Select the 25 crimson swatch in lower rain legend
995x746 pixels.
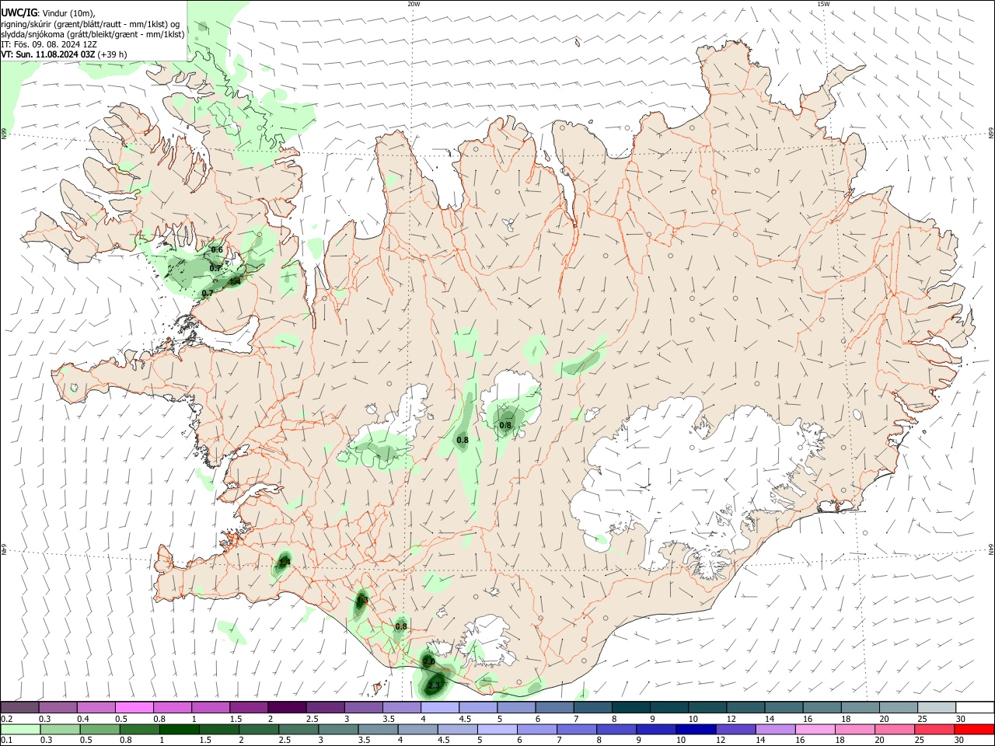pyautogui.click(x=934, y=730)
